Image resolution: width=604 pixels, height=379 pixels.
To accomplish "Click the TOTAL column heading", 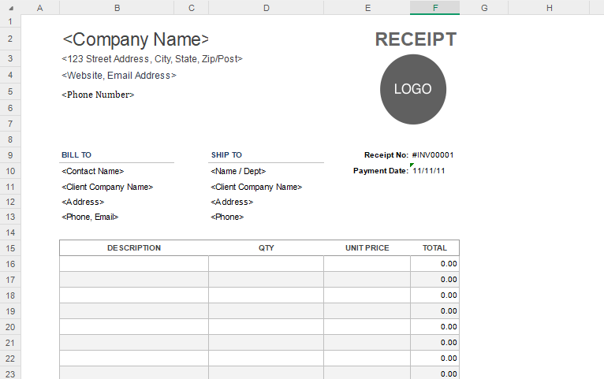I will [x=434, y=248].
